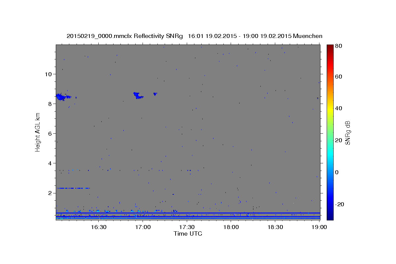The height and width of the screenshot is (264, 396).
Task: Click the 17:00 time tick label
Action: point(143,227)
